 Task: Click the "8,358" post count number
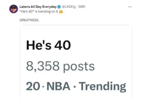coord(43,66)
